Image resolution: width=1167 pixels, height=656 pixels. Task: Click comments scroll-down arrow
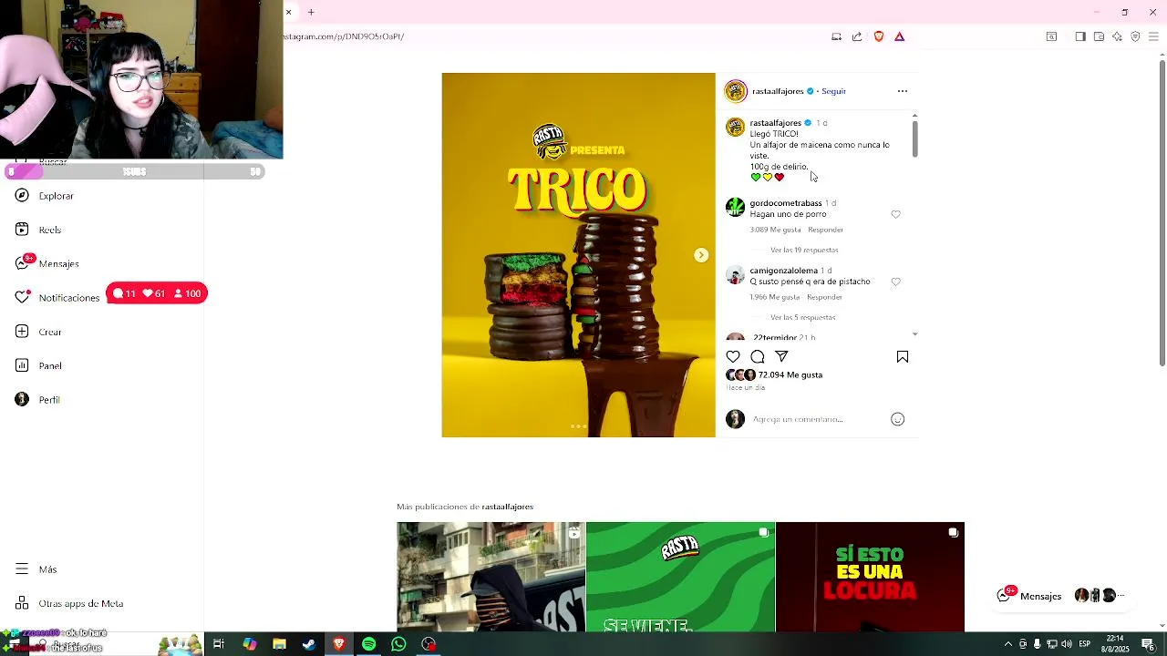pos(914,334)
